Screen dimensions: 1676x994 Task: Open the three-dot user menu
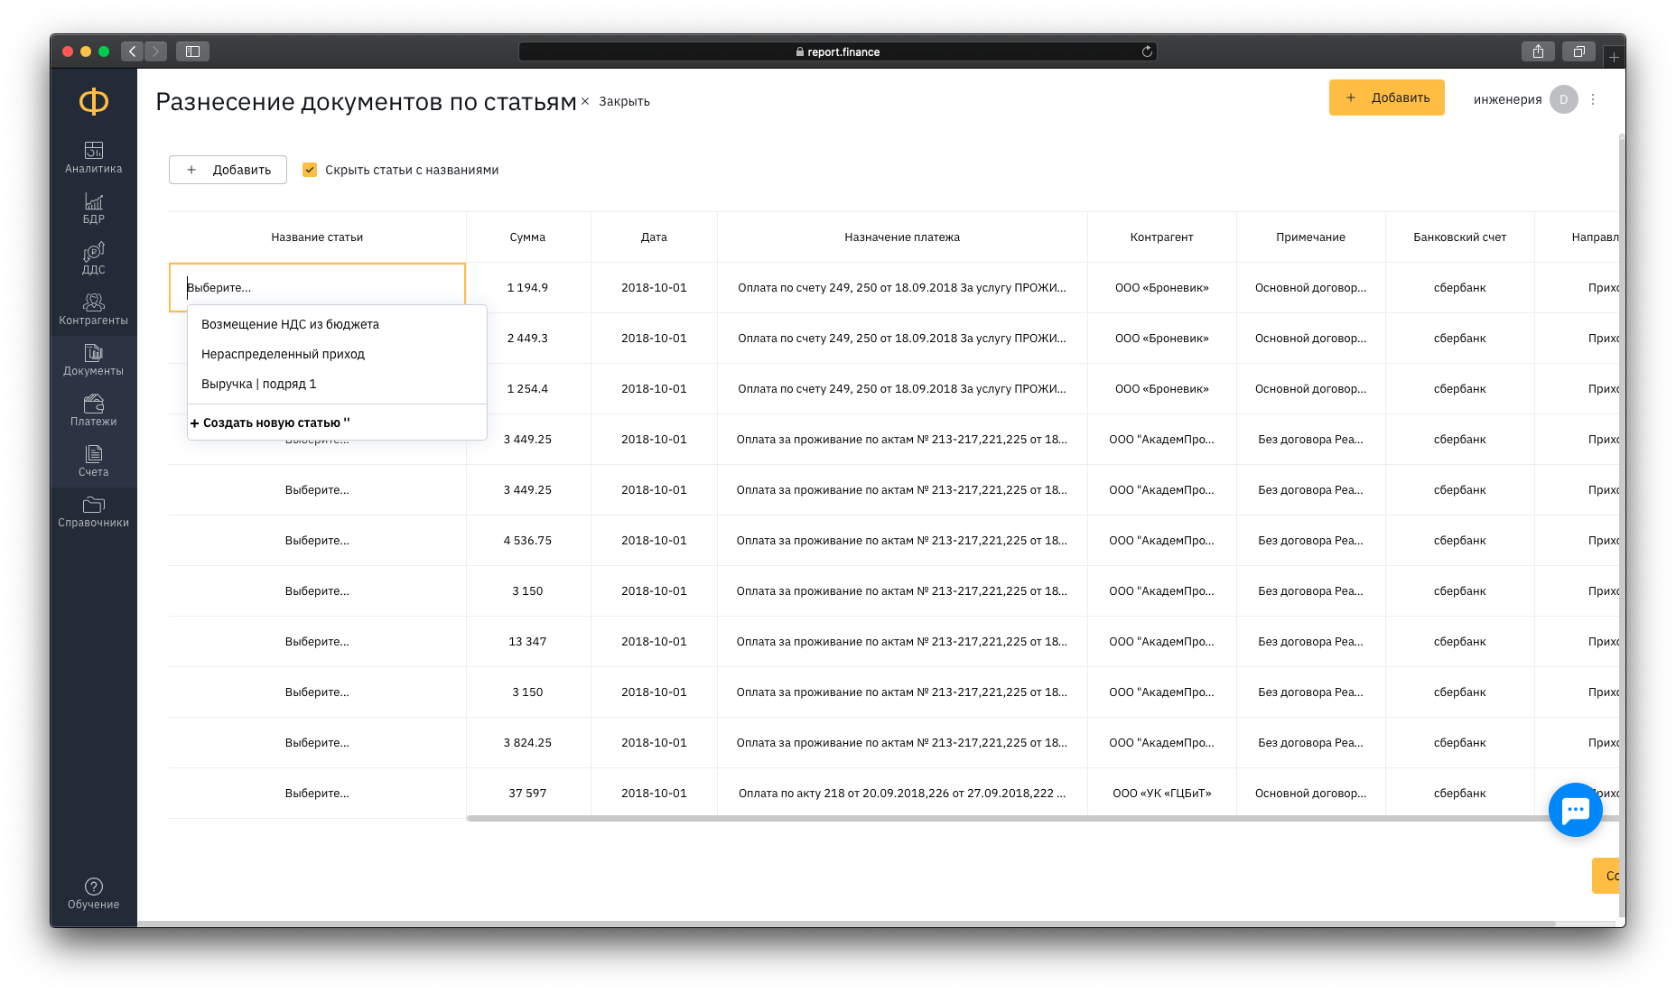click(x=1593, y=99)
